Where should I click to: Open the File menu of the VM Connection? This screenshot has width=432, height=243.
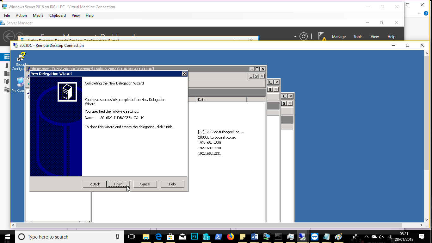pyautogui.click(x=7, y=15)
